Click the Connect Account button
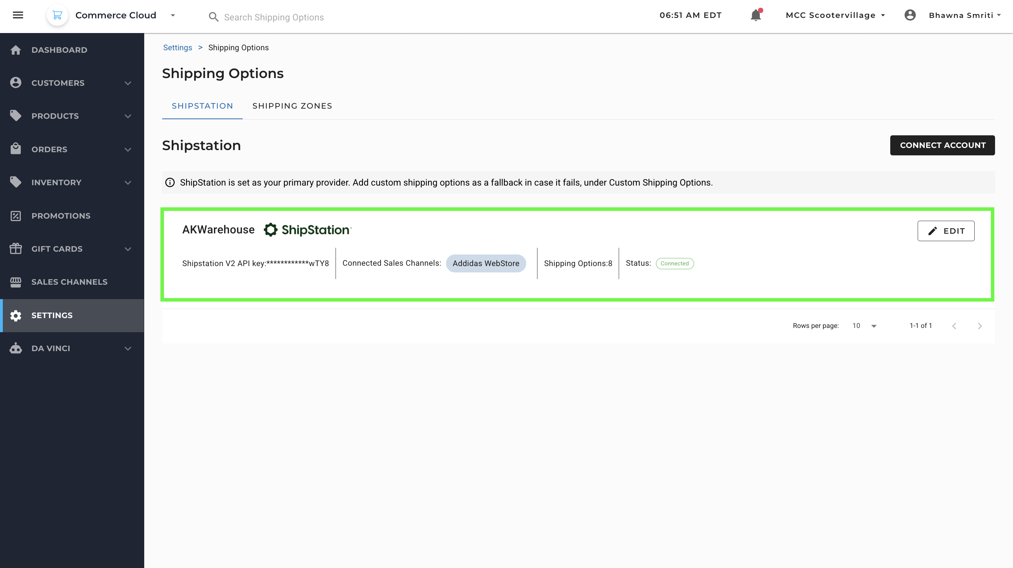The height and width of the screenshot is (568, 1013). [x=942, y=145]
